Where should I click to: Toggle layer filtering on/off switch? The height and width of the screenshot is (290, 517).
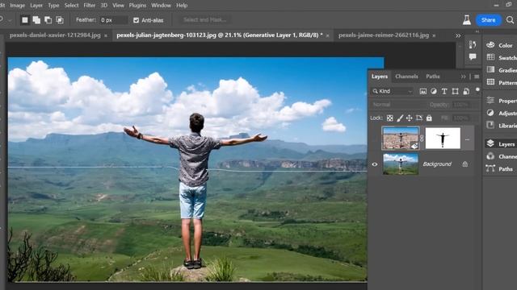tap(477, 89)
